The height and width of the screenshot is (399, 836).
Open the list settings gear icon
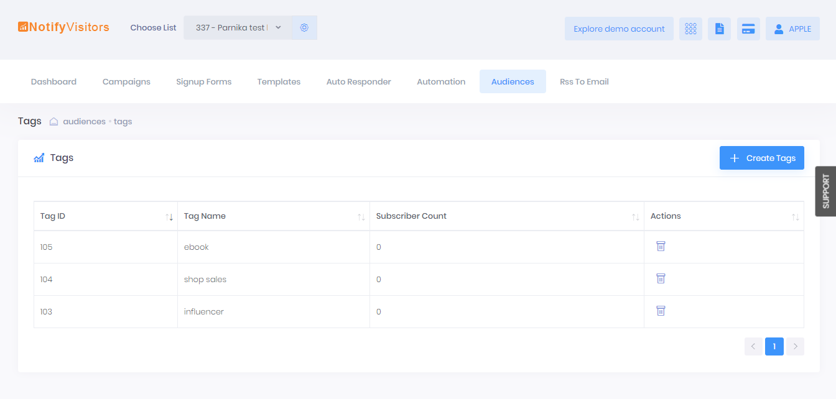(304, 28)
